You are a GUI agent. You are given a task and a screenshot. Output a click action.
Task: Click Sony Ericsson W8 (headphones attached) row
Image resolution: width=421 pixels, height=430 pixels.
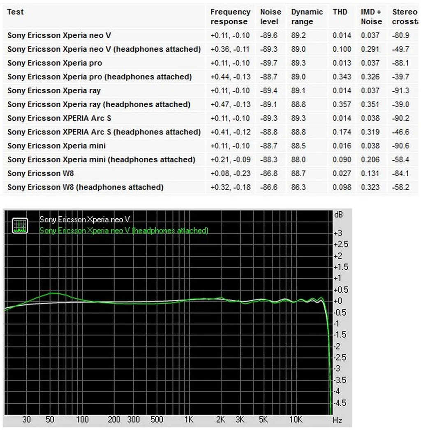click(x=85, y=187)
